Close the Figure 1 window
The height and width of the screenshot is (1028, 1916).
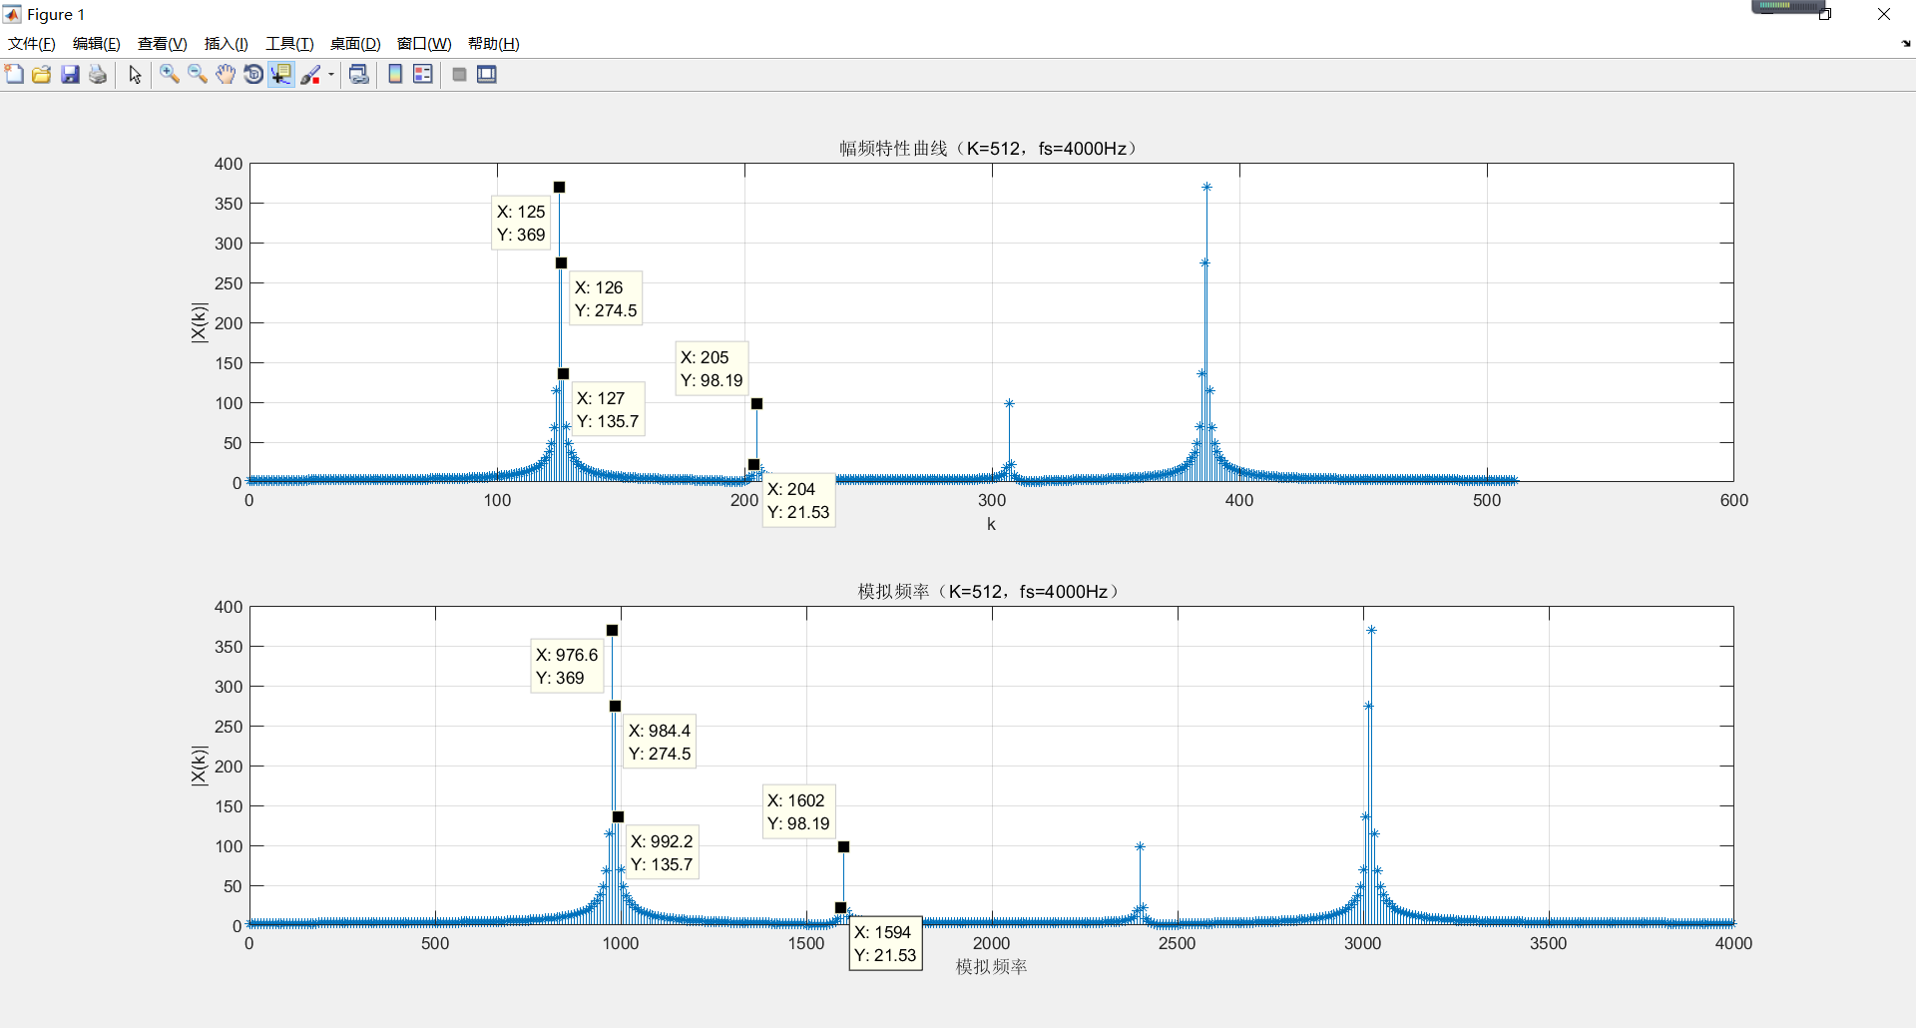point(1884,14)
